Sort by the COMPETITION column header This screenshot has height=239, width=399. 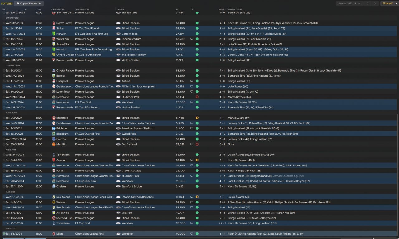[82, 9]
